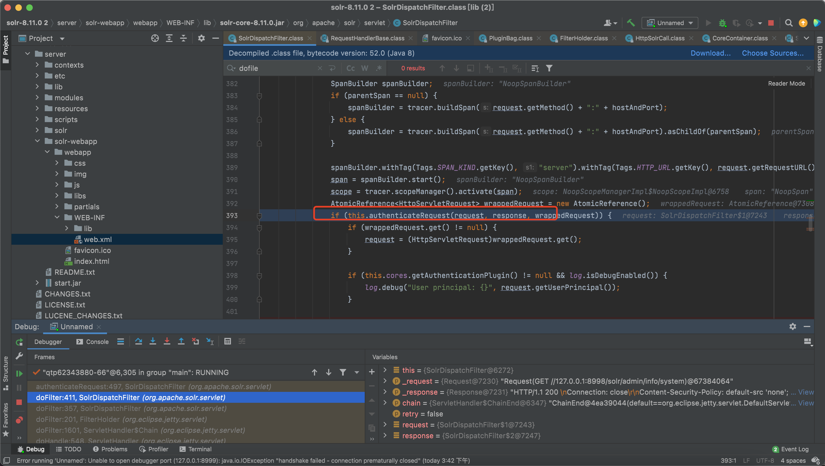
Task: Click the Debug bug icon in top toolbar
Action: pos(722,23)
